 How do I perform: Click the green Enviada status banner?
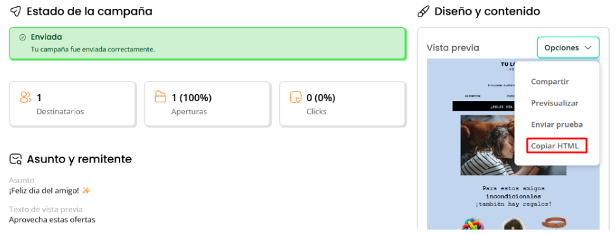point(208,44)
